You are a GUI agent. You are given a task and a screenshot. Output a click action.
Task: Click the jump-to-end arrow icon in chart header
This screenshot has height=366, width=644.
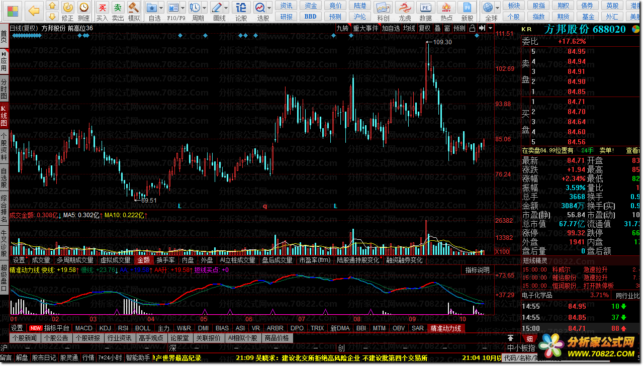[x=482, y=28]
